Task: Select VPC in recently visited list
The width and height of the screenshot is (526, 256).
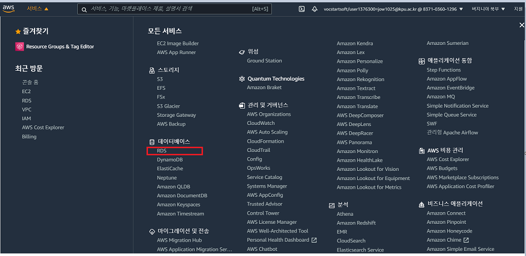Action: tap(27, 109)
